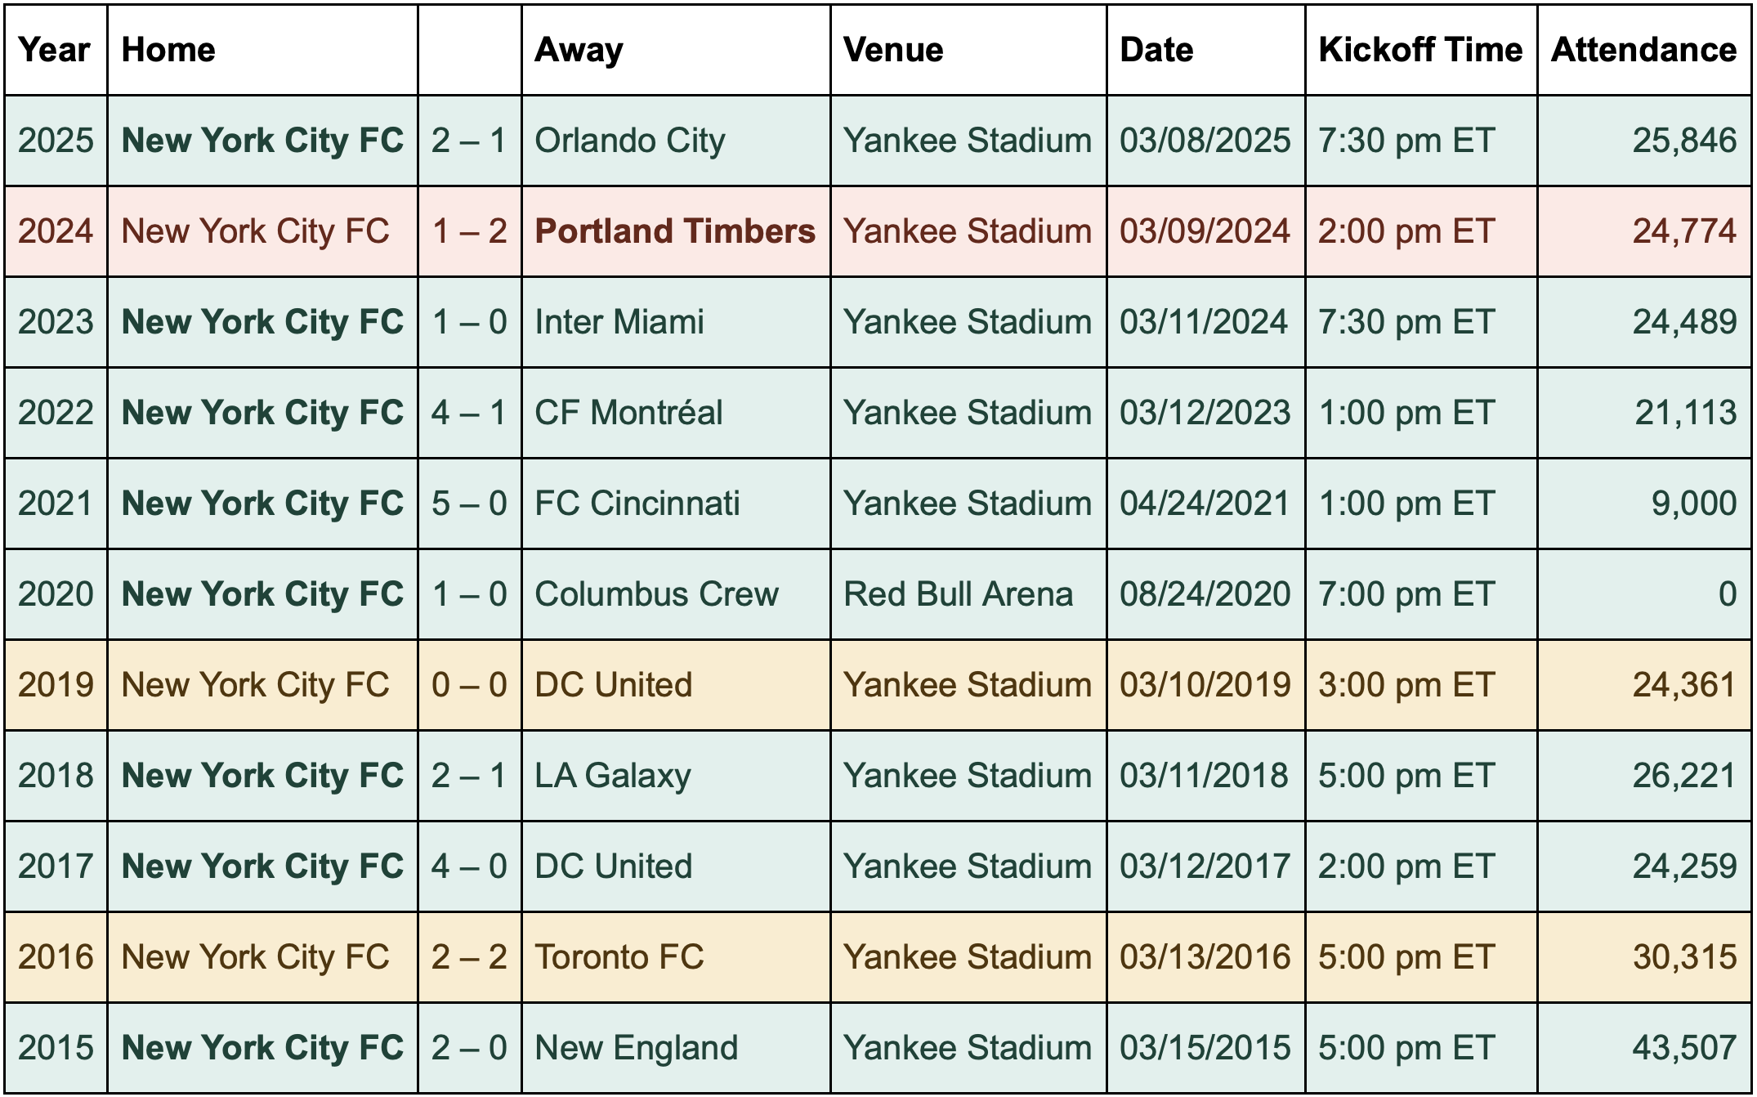Select the 08/24/2020 date cell
The image size is (1757, 1097).
click(x=1205, y=594)
